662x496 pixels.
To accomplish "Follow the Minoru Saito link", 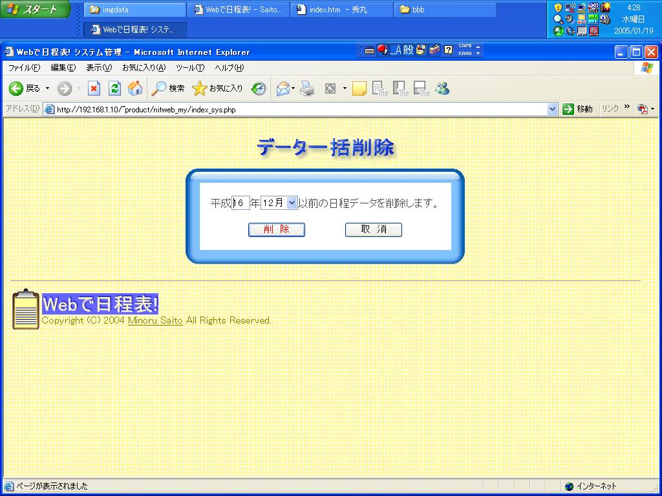I will coord(155,320).
